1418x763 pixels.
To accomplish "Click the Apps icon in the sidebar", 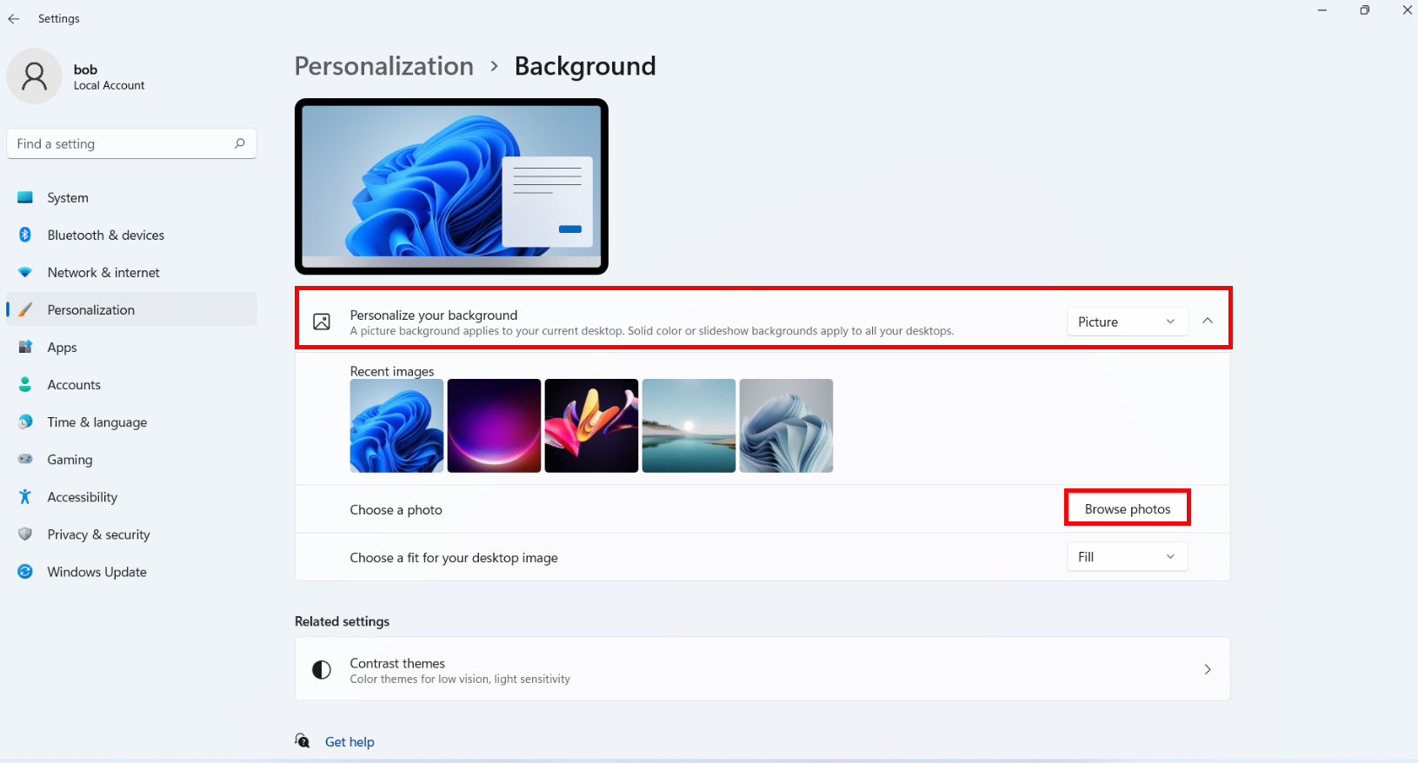I will pos(25,347).
